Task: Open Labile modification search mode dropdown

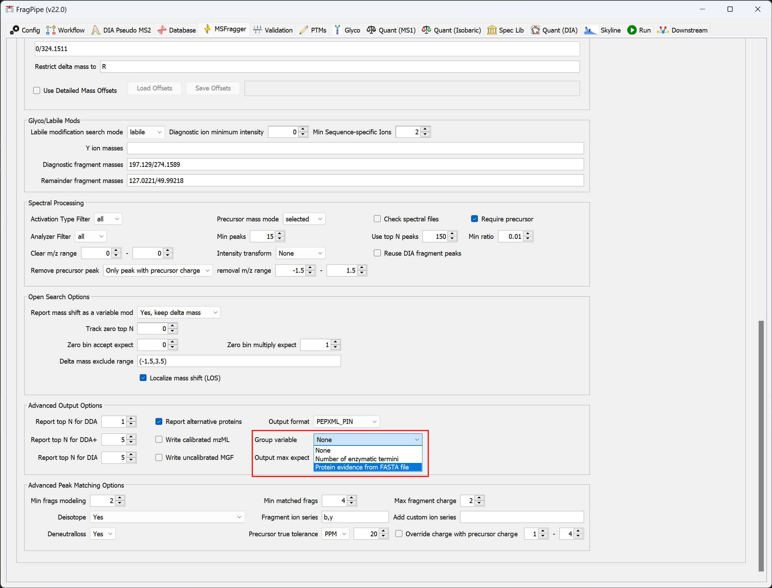Action: click(x=145, y=132)
